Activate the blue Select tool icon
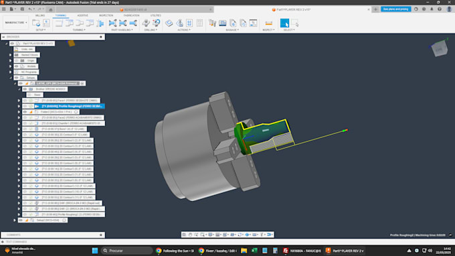This screenshot has height=256, width=455. click(x=284, y=23)
